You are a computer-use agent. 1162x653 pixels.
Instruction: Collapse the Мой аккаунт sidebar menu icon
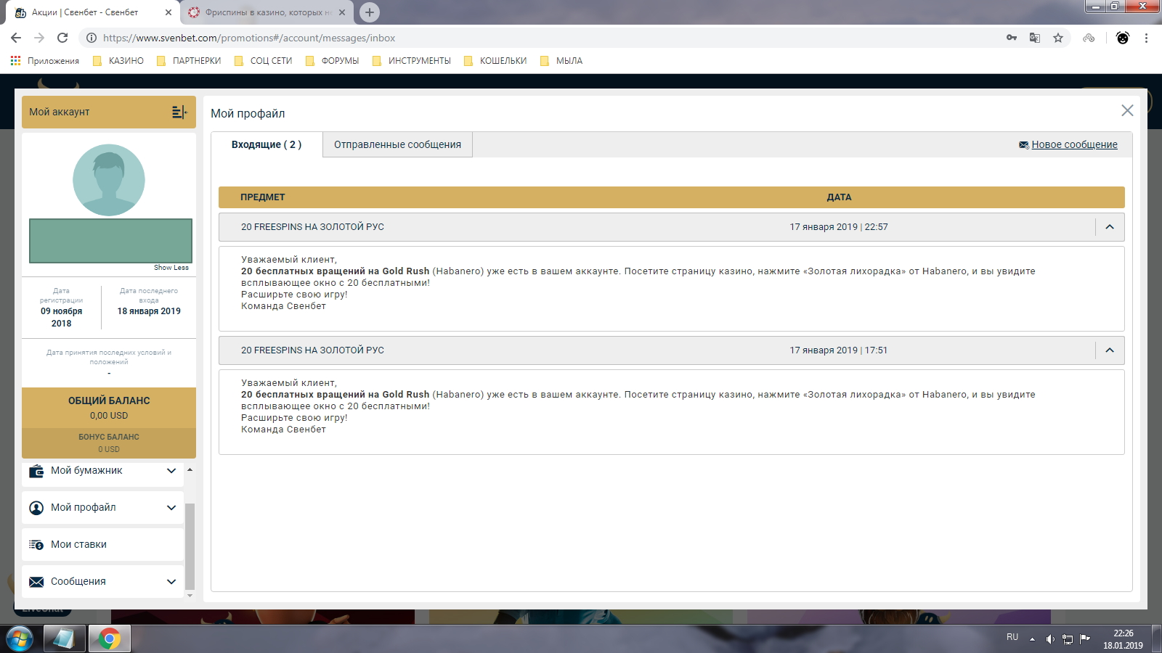pos(179,112)
